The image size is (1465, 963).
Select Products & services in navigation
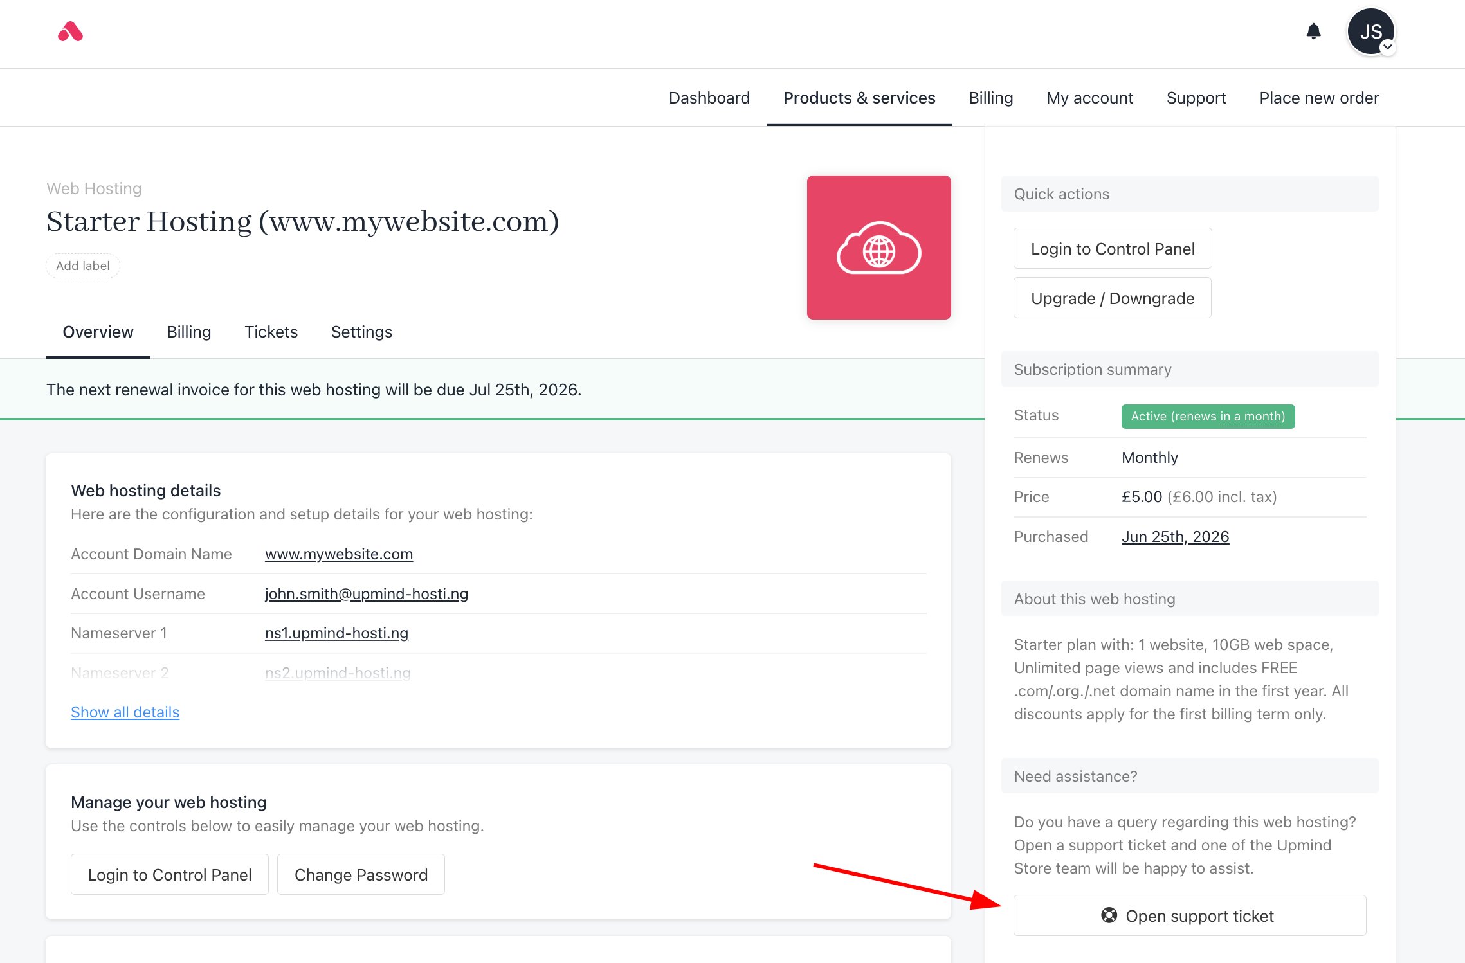click(x=859, y=98)
